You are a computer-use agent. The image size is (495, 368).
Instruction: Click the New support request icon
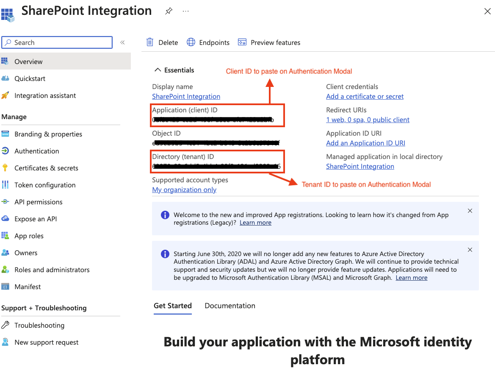(5, 342)
